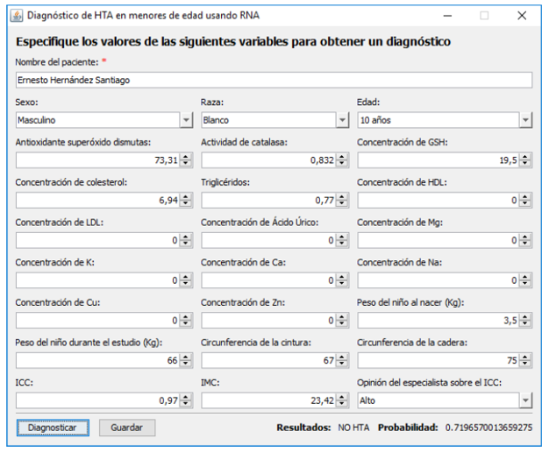Decrease Actividad de catalasa value

click(341, 164)
